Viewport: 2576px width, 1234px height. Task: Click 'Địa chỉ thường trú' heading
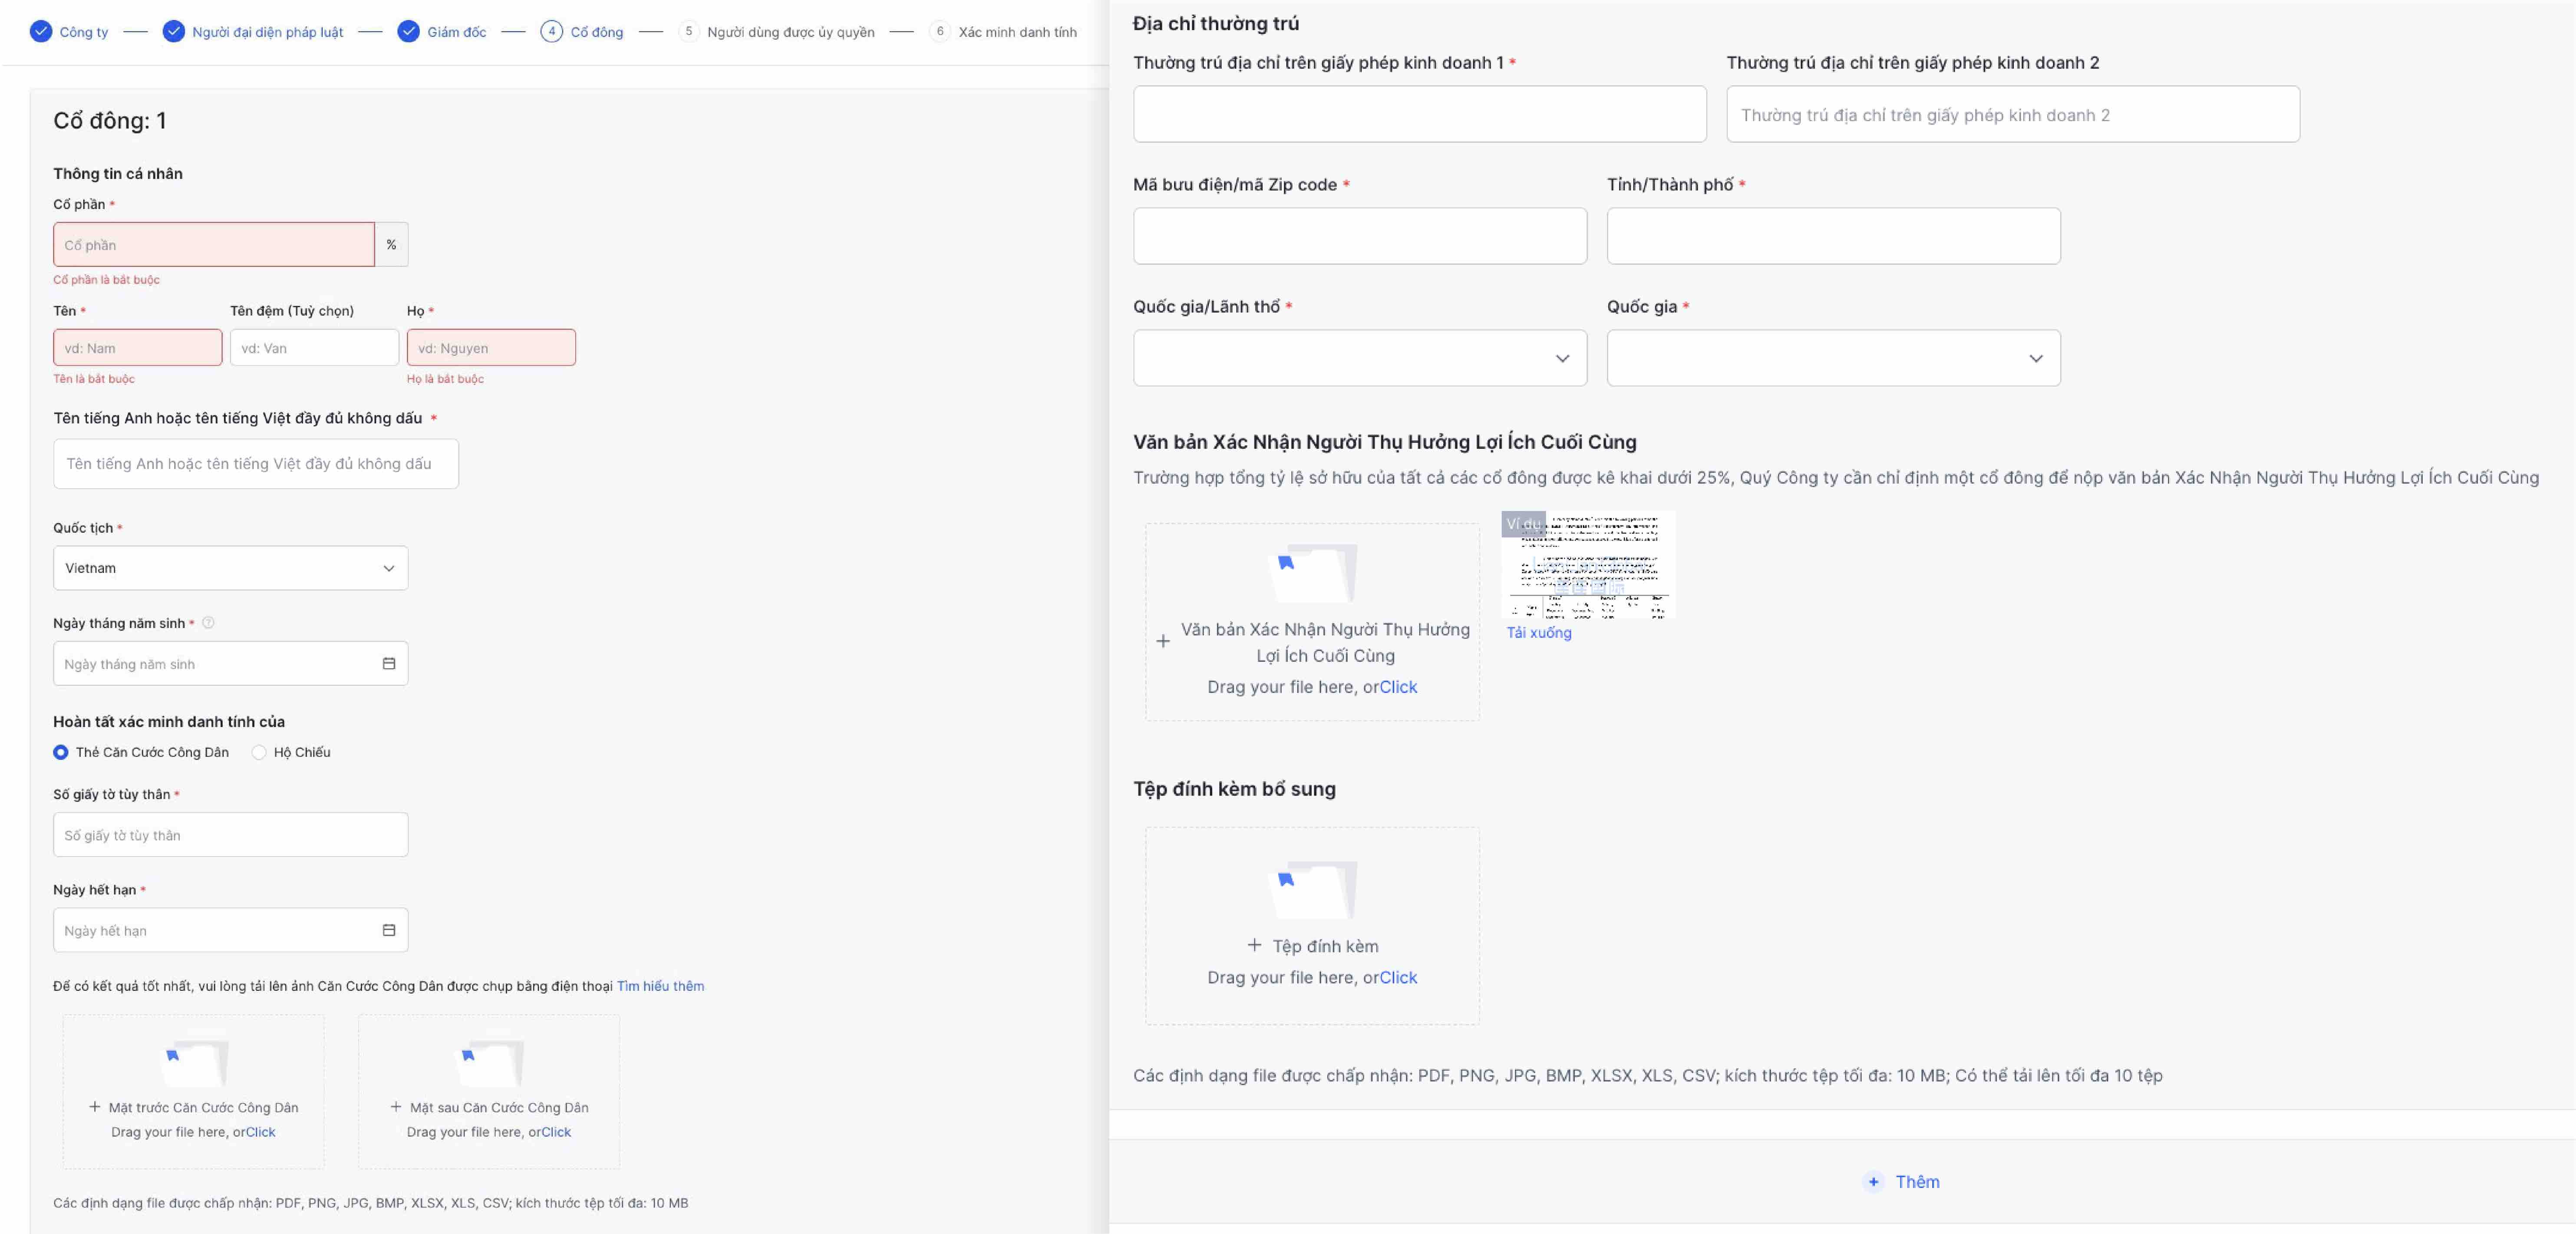(x=1216, y=23)
